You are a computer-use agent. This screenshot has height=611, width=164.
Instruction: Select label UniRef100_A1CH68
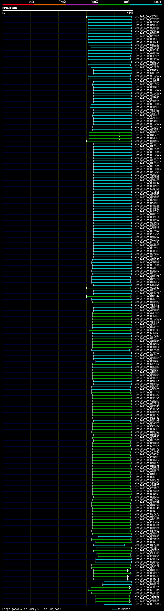tap(147, 520)
